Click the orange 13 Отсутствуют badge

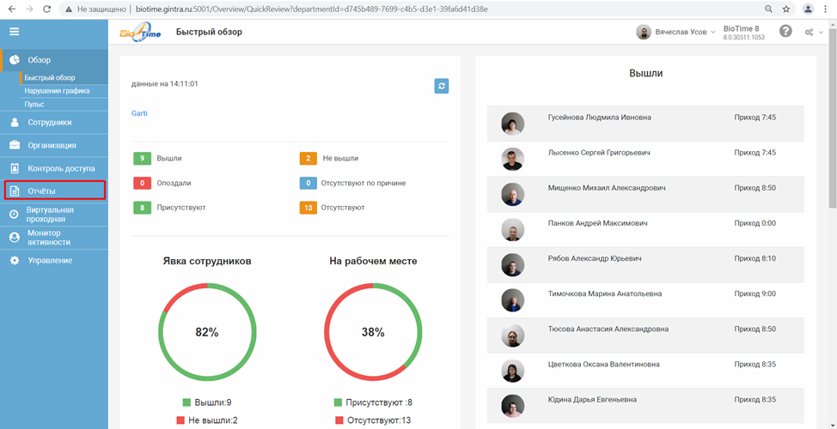[x=308, y=208]
